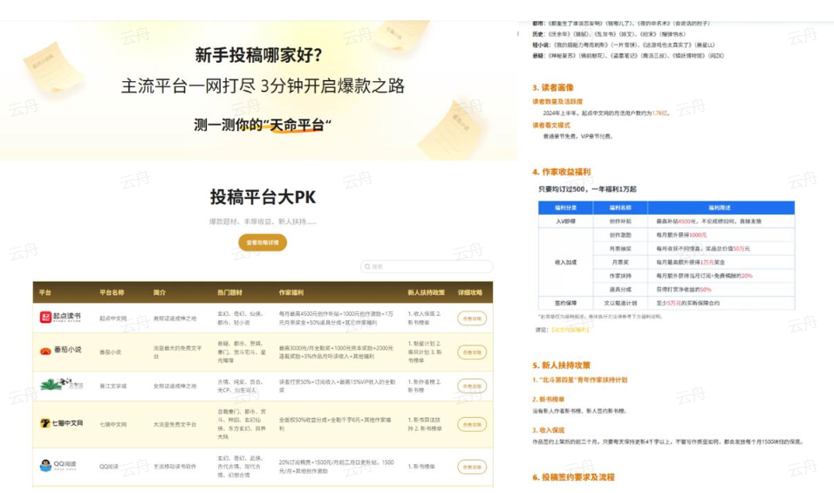
Task: Click the 收入加成 table cell
Action: [x=565, y=262]
